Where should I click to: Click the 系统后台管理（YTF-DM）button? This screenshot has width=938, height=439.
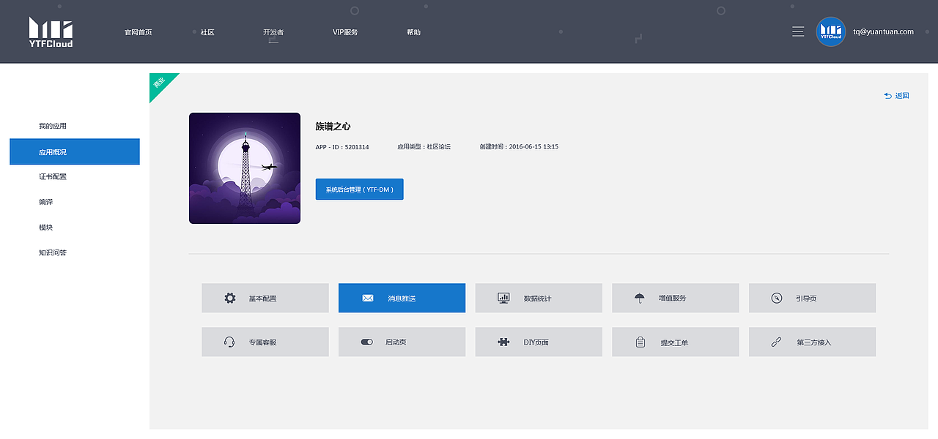click(x=359, y=189)
